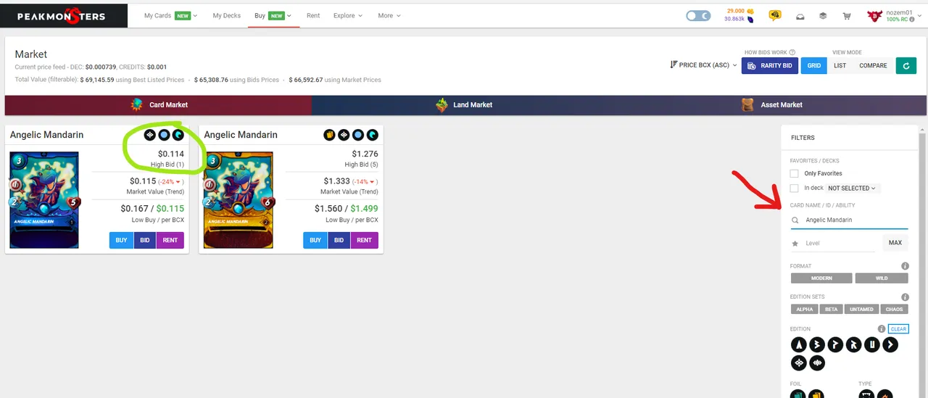Switch to the Asset Market tab
Viewport: 928px width, 398px height.
(772, 104)
